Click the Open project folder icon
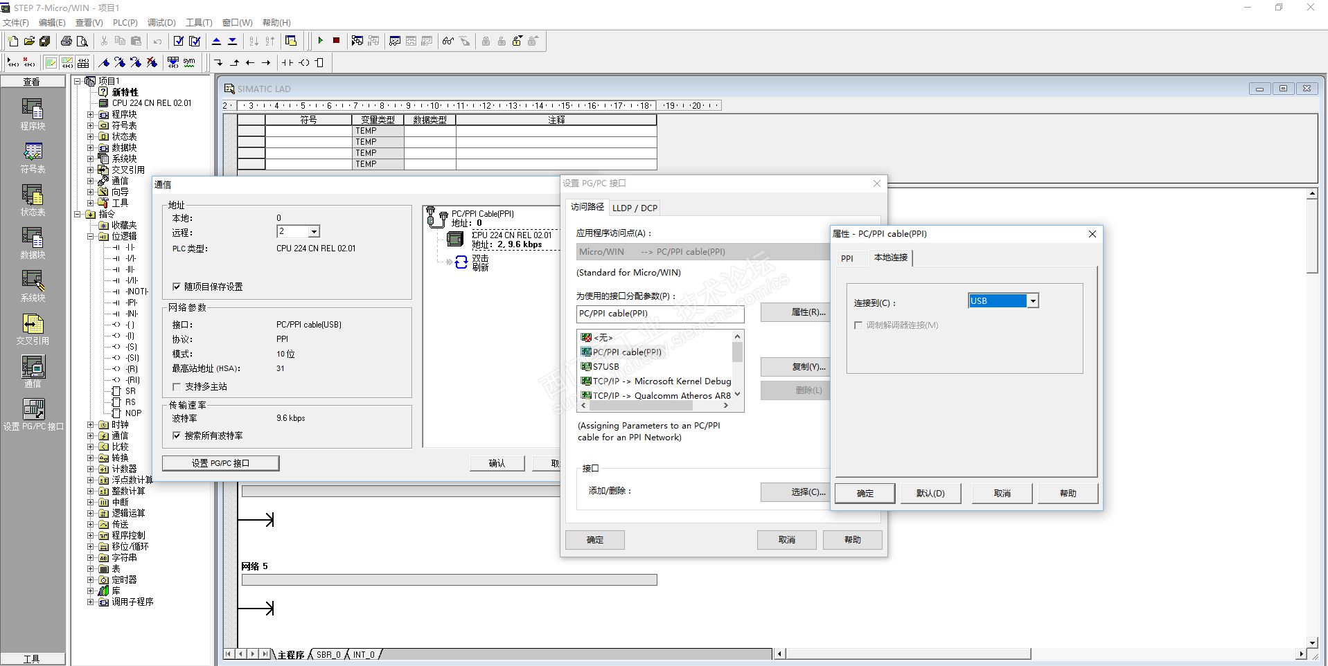This screenshot has width=1328, height=666. tap(29, 42)
